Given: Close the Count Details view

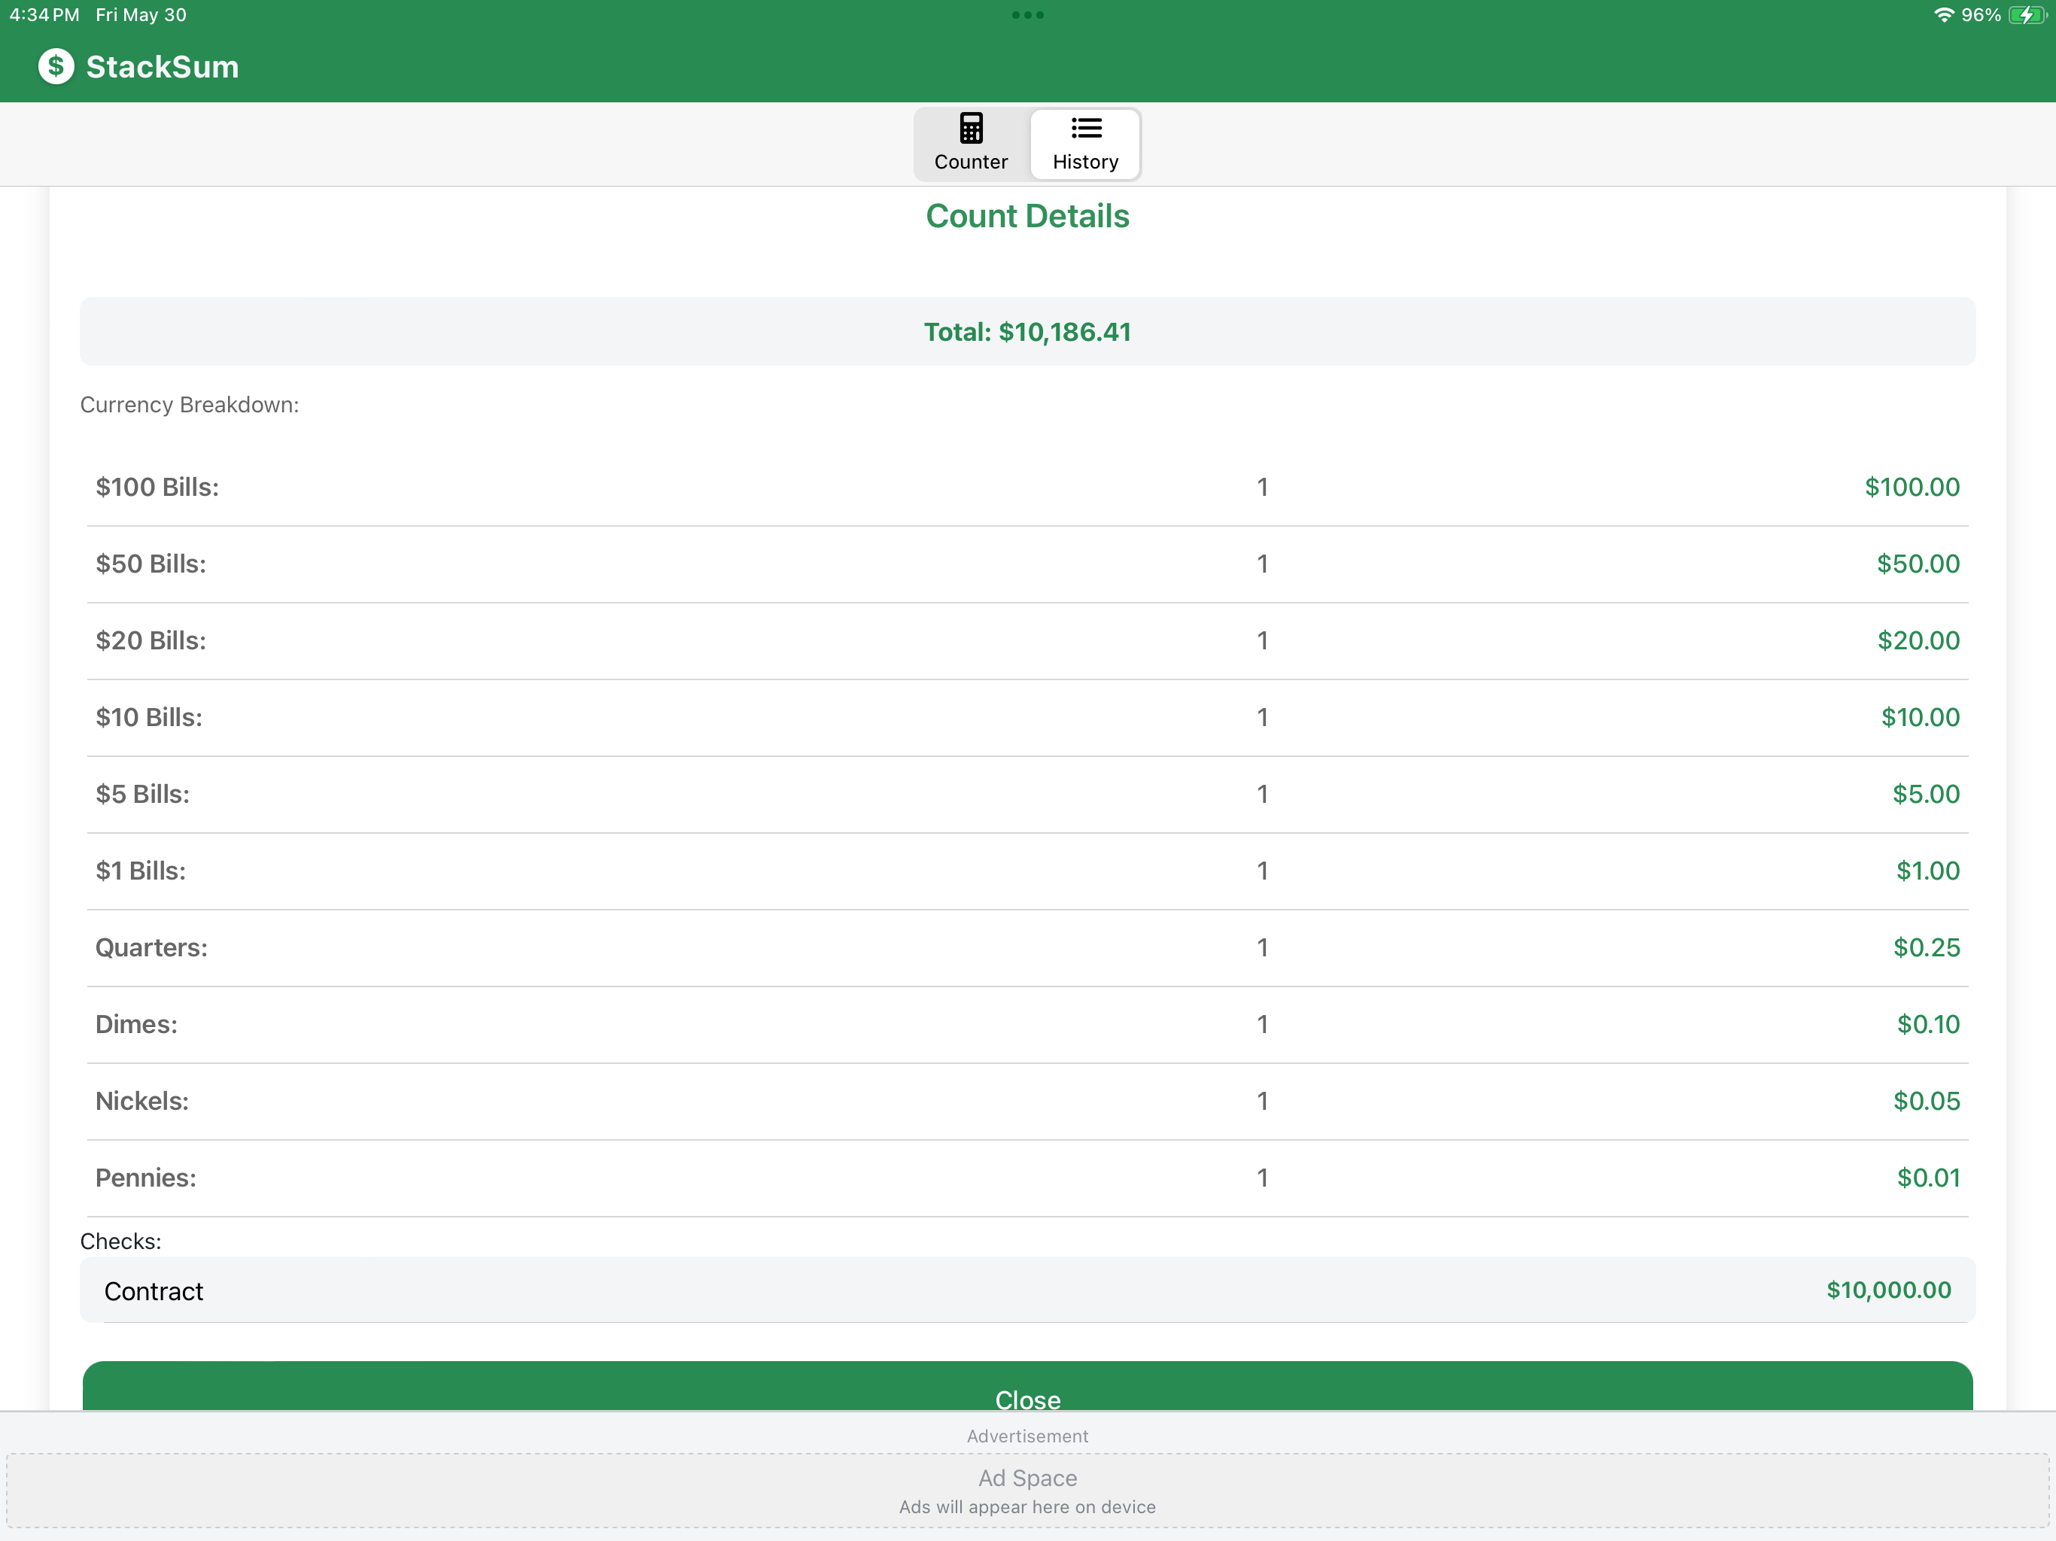Looking at the screenshot, I should pyautogui.click(x=1027, y=1386).
